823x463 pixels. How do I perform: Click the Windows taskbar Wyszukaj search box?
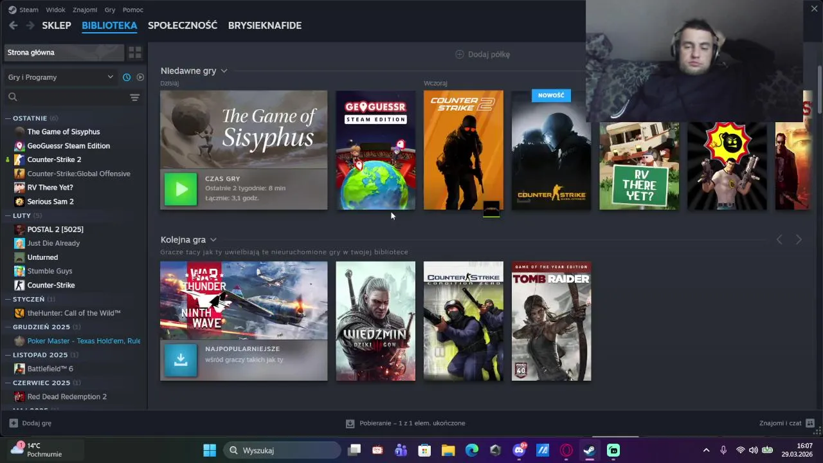tap(282, 450)
